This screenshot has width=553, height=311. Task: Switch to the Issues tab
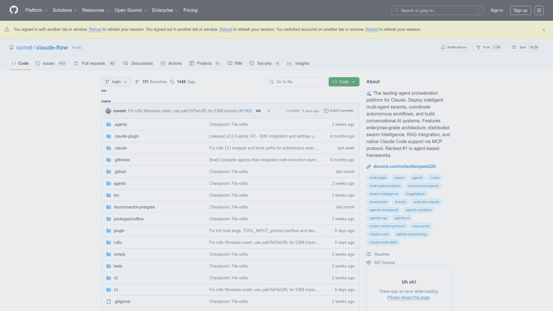[x=48, y=63]
